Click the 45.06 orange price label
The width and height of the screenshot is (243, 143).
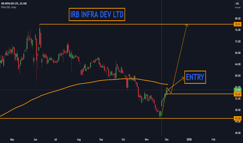238,118
